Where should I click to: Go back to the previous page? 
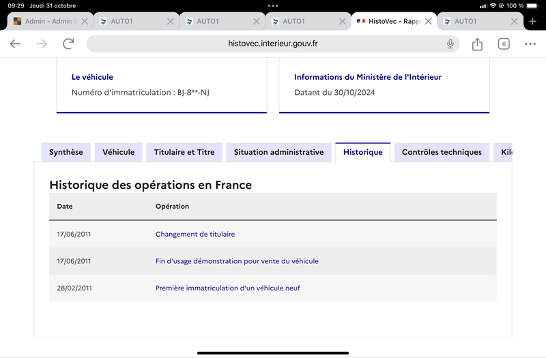pyautogui.click(x=15, y=44)
